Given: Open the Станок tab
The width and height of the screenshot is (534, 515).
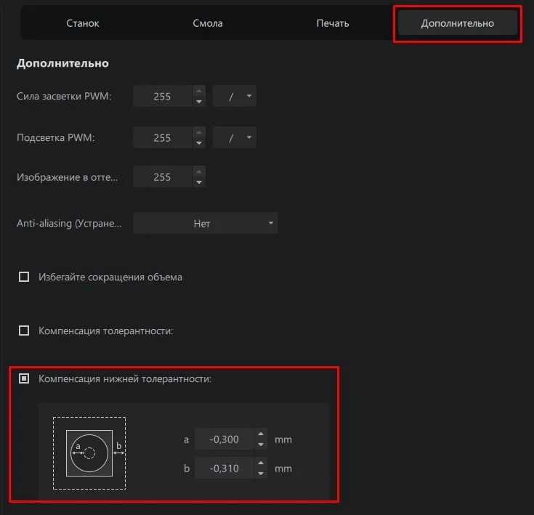Looking at the screenshot, I should pyautogui.click(x=83, y=23).
